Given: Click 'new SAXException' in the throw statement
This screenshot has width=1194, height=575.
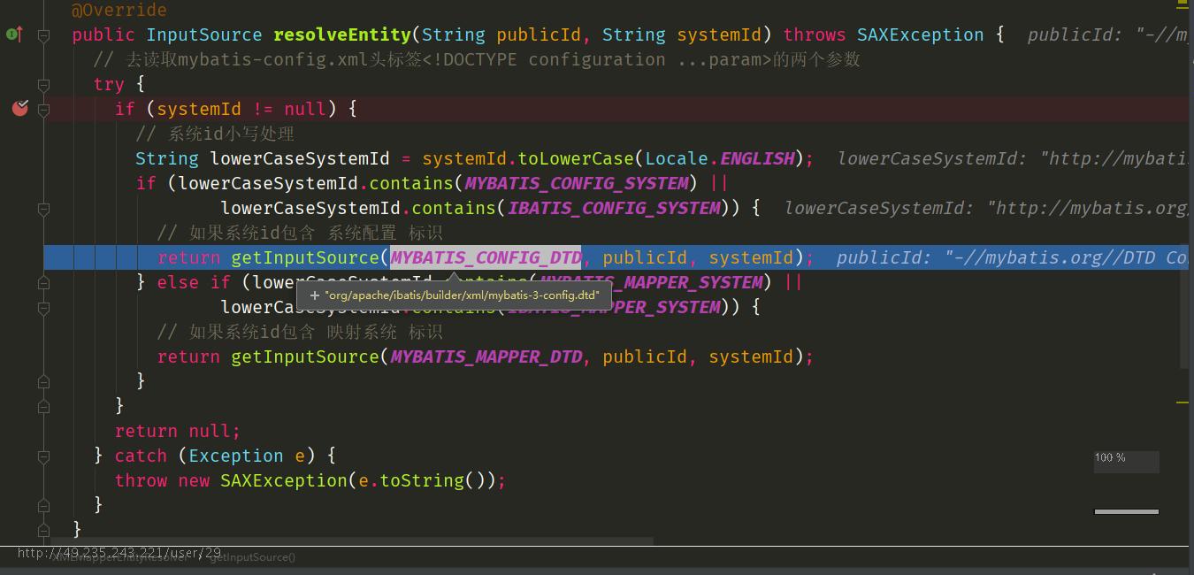Looking at the screenshot, I should (263, 480).
